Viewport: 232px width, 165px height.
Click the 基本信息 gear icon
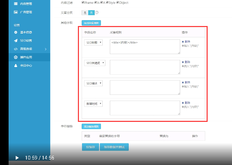tap(16, 32)
